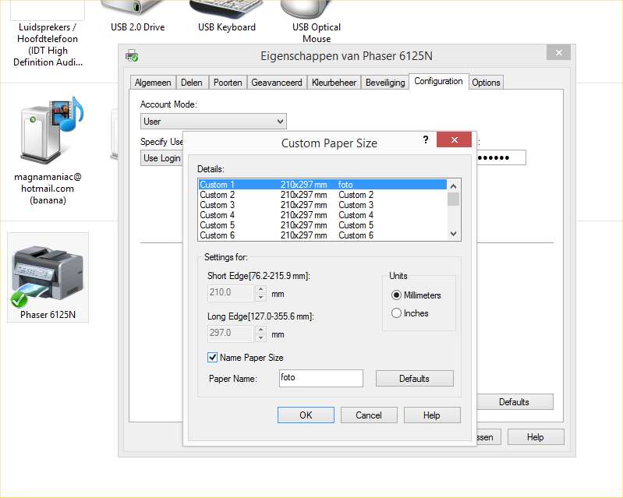
Task: Select Custom 6 row in Details list
Action: (323, 235)
